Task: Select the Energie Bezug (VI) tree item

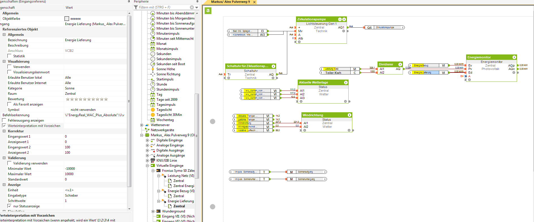Action: (x=181, y=191)
